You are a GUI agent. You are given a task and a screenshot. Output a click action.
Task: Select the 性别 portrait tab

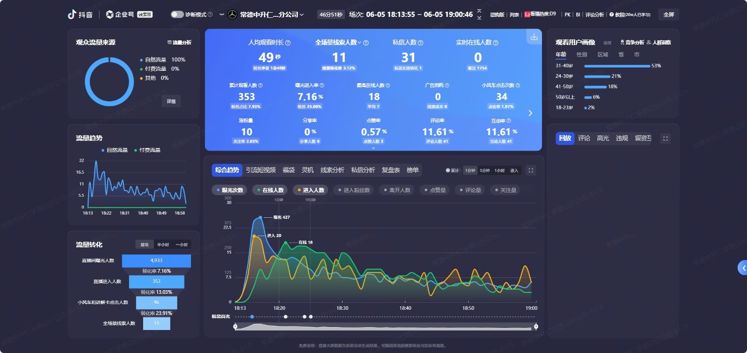582,54
